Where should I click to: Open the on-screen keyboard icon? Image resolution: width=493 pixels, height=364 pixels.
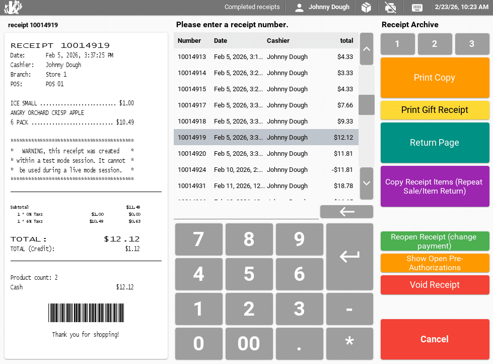[x=417, y=8]
